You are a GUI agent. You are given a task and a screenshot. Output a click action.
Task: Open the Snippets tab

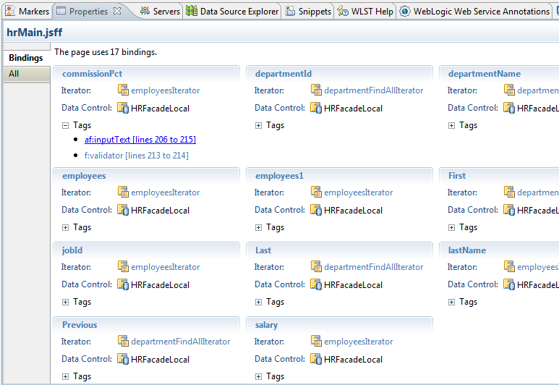click(308, 12)
